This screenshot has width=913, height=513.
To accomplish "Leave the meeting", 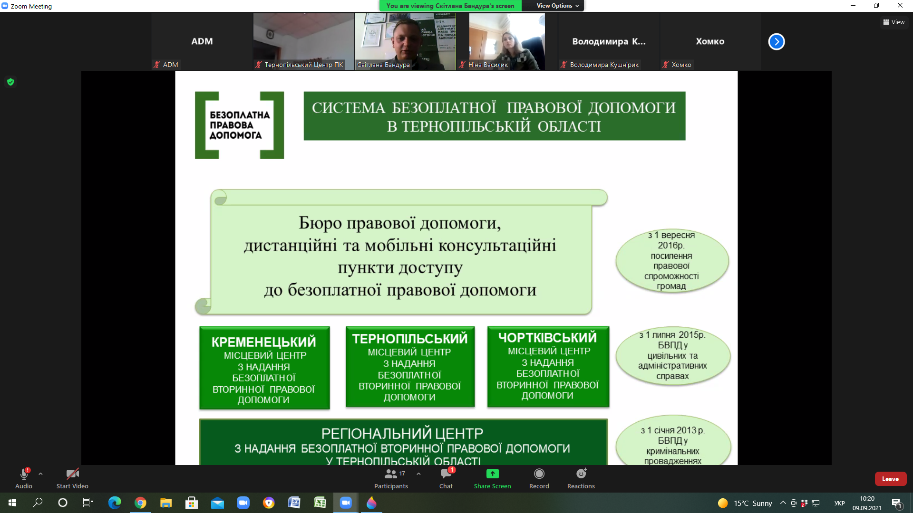I will 890,479.
